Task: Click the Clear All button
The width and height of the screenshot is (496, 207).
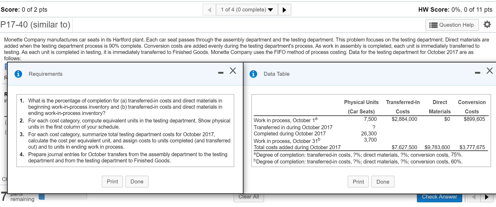Action: point(249,198)
